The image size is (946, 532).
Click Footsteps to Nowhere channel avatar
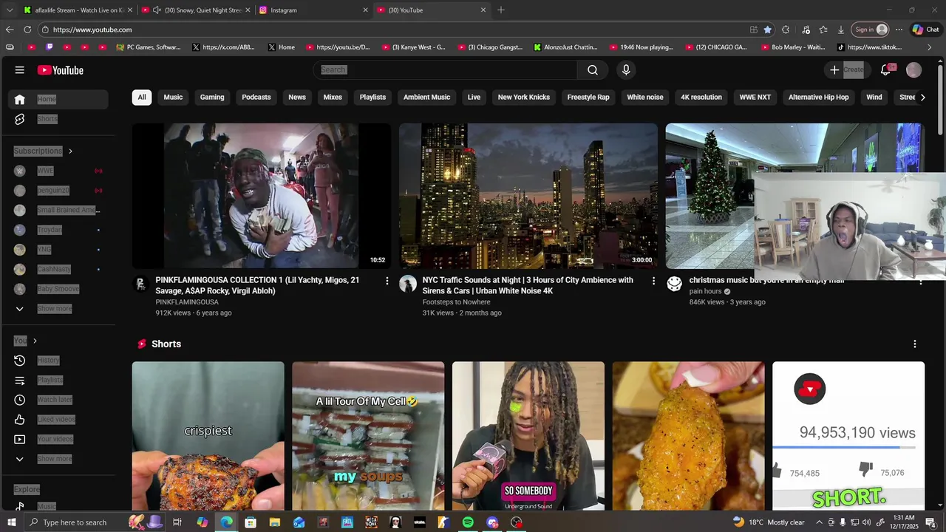point(408,284)
